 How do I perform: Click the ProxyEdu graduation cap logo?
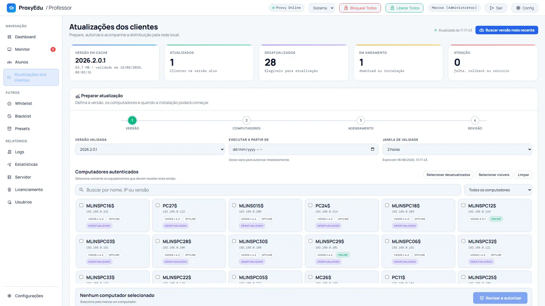click(11, 8)
